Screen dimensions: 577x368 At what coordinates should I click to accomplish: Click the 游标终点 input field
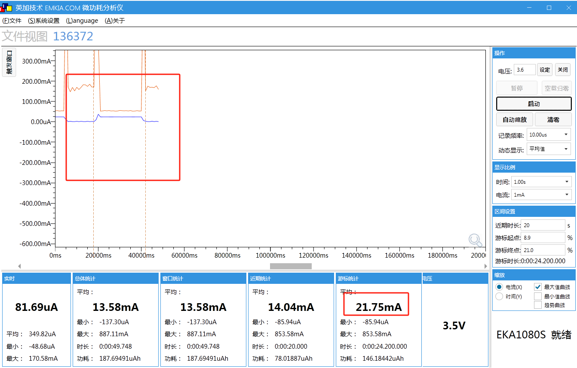click(543, 250)
